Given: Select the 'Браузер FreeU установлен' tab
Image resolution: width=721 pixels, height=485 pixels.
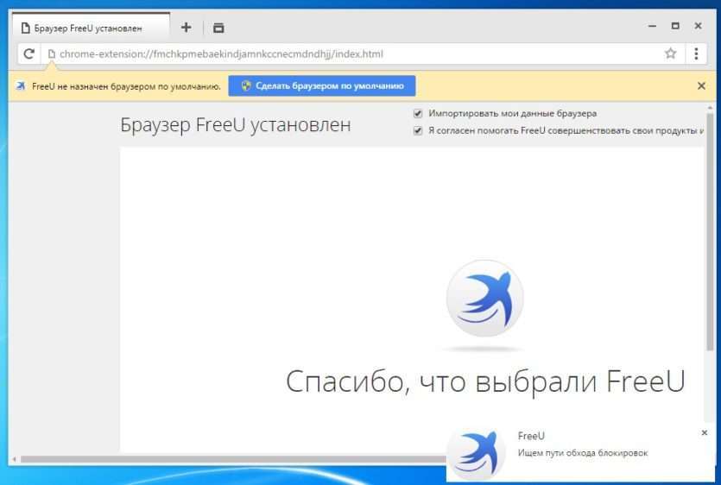Looking at the screenshot, I should (x=91, y=28).
